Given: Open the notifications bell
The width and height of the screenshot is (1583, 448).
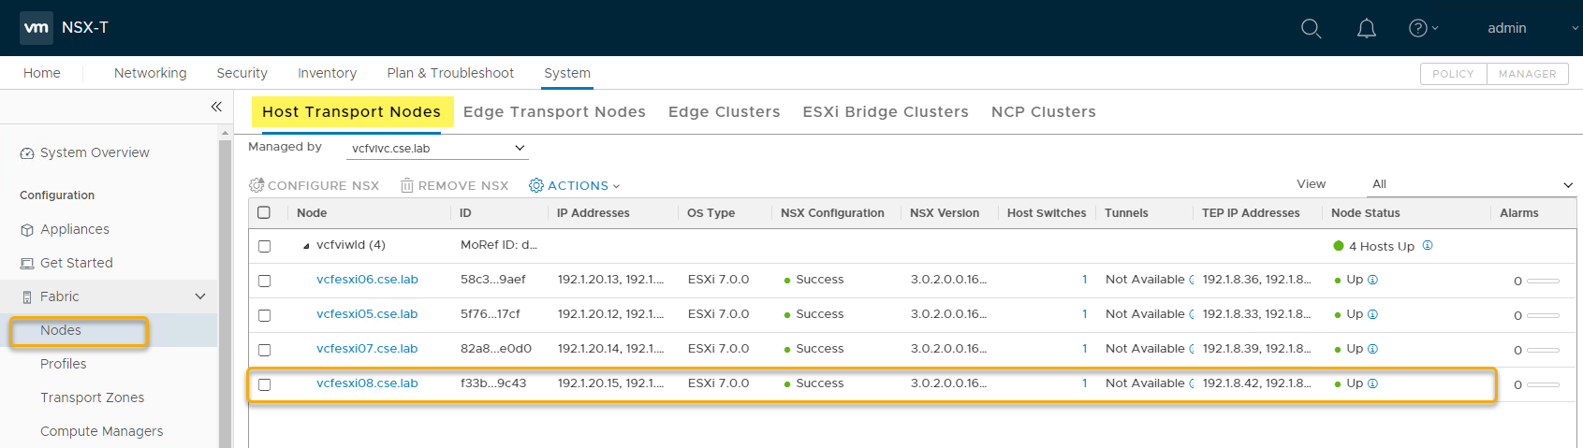Looking at the screenshot, I should tap(1366, 29).
